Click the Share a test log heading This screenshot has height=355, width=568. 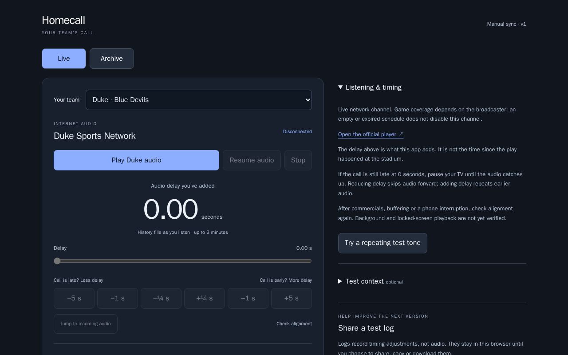(366, 328)
